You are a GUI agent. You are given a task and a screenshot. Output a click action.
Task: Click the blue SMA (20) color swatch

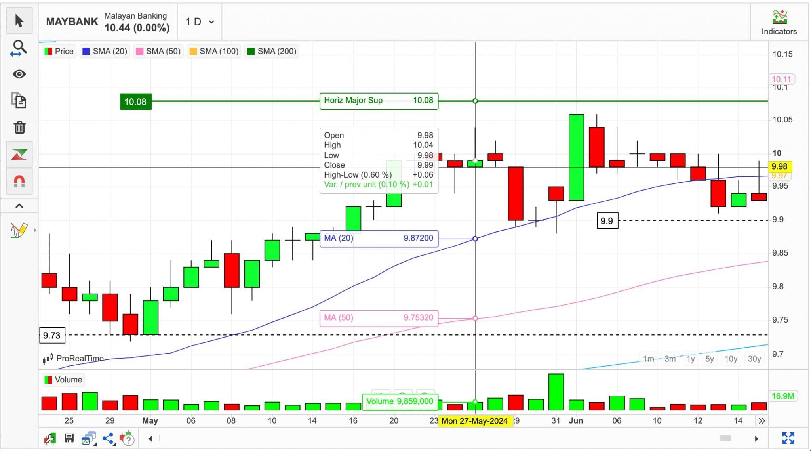pyautogui.click(x=86, y=51)
